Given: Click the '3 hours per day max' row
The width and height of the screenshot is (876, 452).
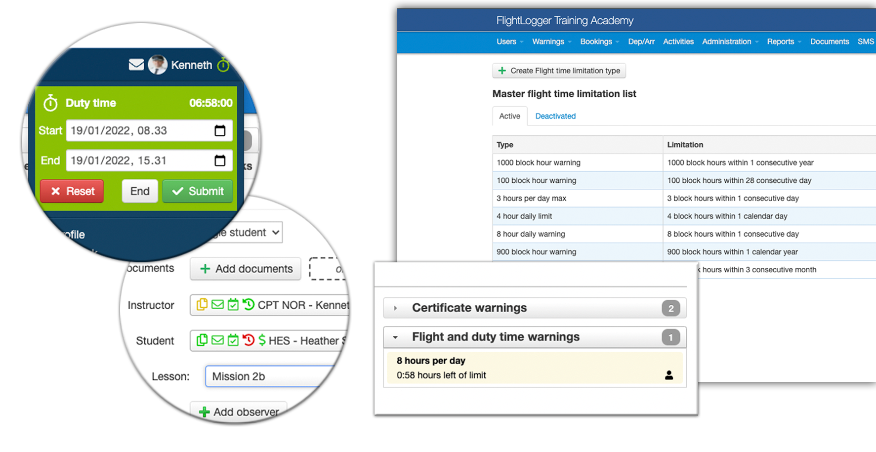Looking at the screenshot, I should pyautogui.click(x=684, y=198).
